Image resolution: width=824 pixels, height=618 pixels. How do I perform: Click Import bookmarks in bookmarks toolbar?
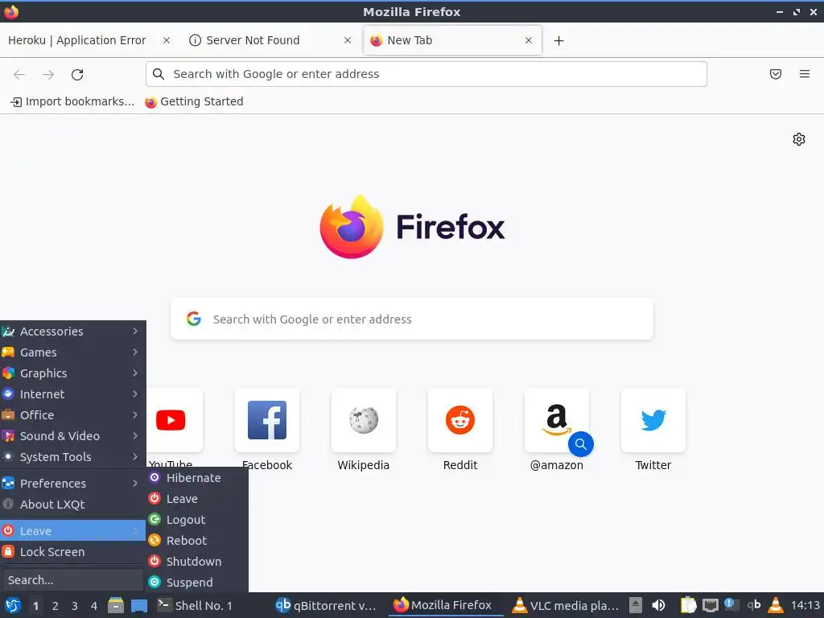[x=72, y=101]
